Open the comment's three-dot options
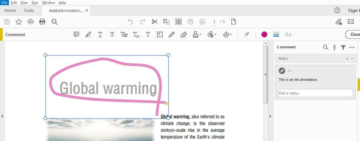Image resolution: width=360 pixels, height=141 pixels. (x=289, y=71)
